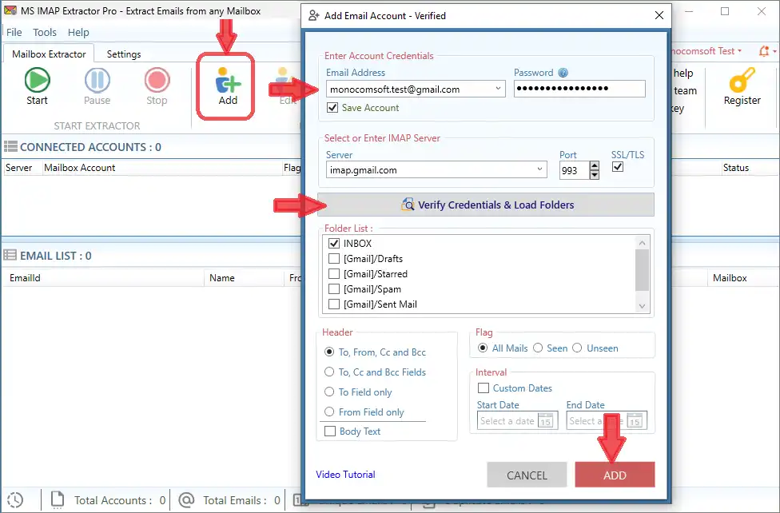This screenshot has height=513, width=780.
Task: Uncheck the SSL/TLS checkbox
Action: [617, 167]
